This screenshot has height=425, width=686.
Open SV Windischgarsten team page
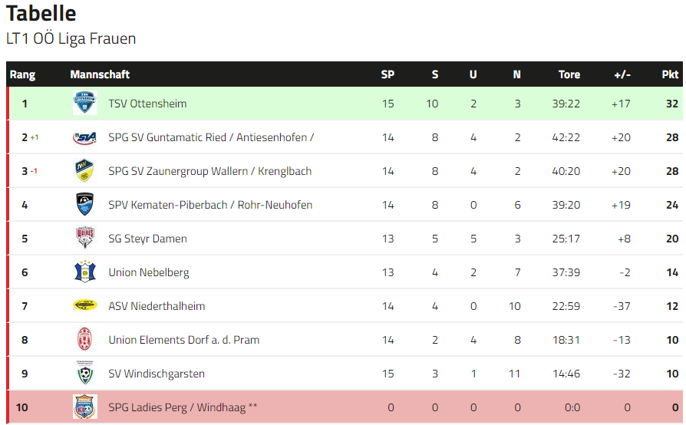click(157, 374)
